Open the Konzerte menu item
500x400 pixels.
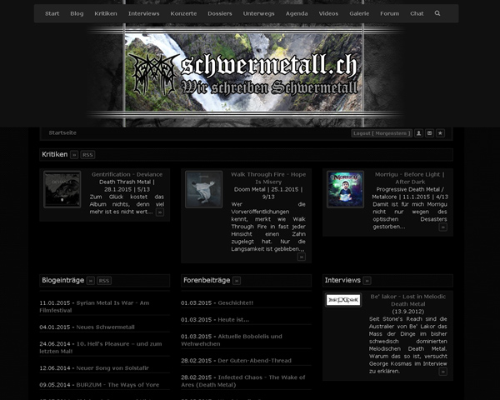tap(183, 13)
